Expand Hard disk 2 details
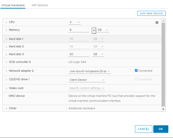This screenshot has height=138, width=173. tap(6, 47)
